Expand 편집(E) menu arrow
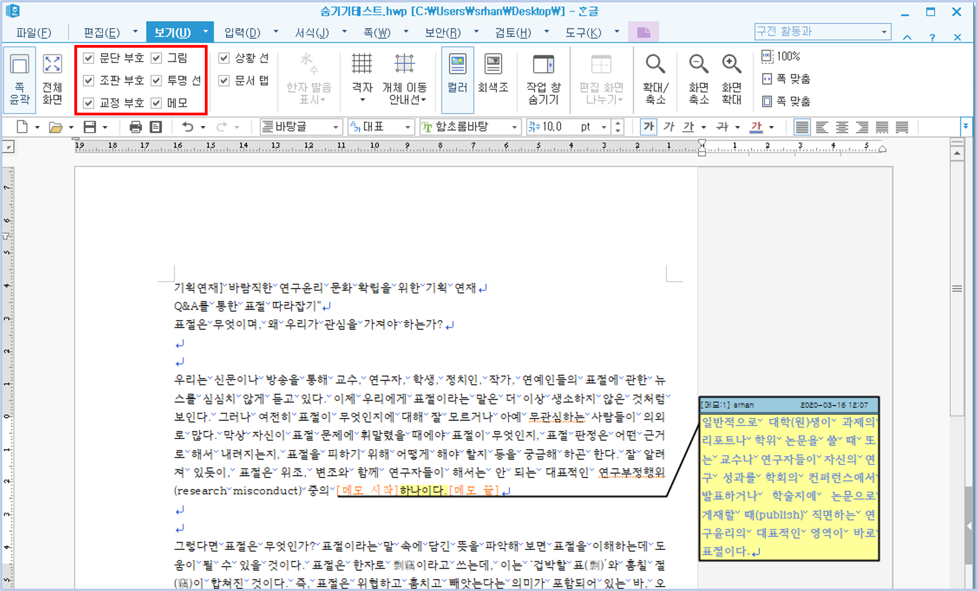 [135, 32]
